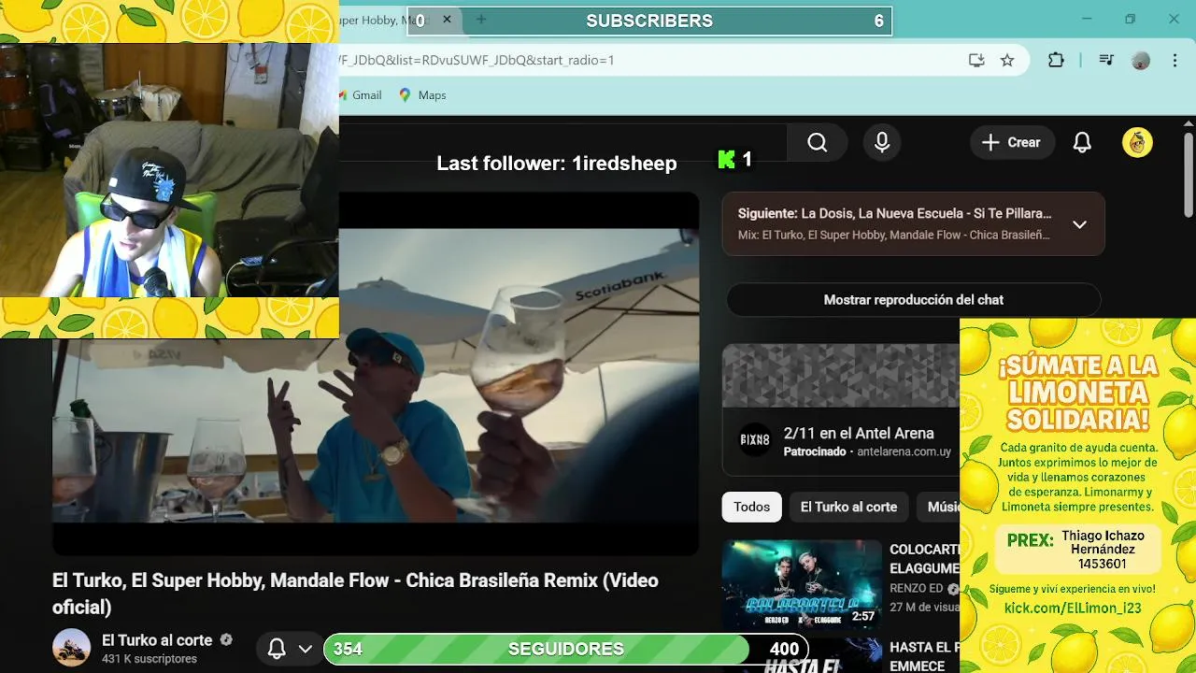Open Chrome three-dot menu

pos(1175,60)
